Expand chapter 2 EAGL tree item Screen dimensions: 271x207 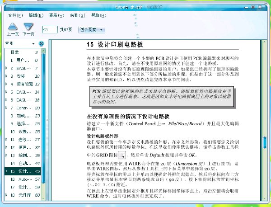click(6, 68)
